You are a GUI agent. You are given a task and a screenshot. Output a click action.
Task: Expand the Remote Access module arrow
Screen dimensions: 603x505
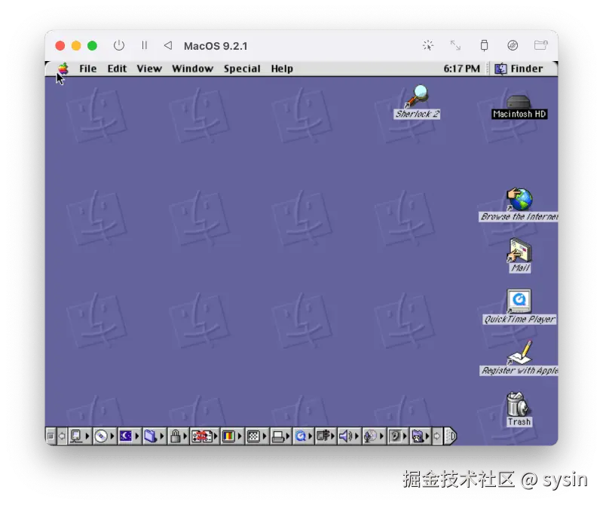coord(333,436)
